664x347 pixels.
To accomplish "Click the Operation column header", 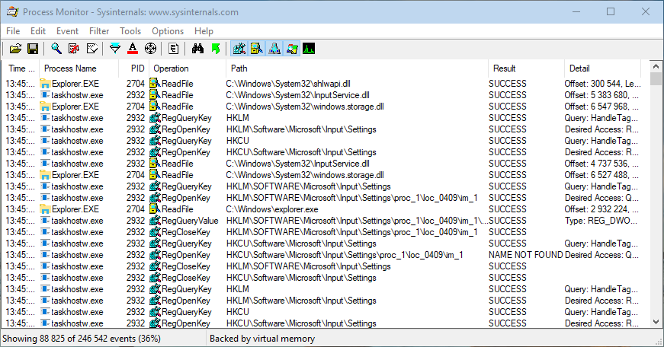I will [x=188, y=68].
